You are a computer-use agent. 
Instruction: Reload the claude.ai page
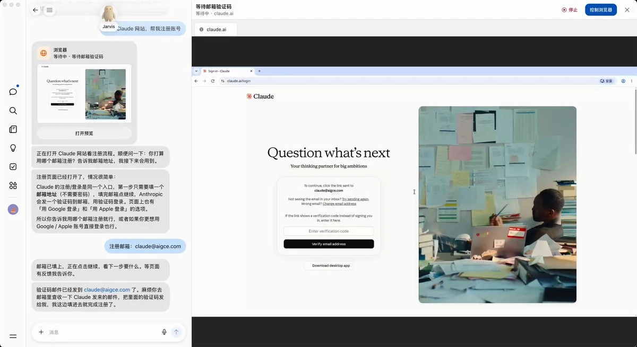tap(213, 81)
